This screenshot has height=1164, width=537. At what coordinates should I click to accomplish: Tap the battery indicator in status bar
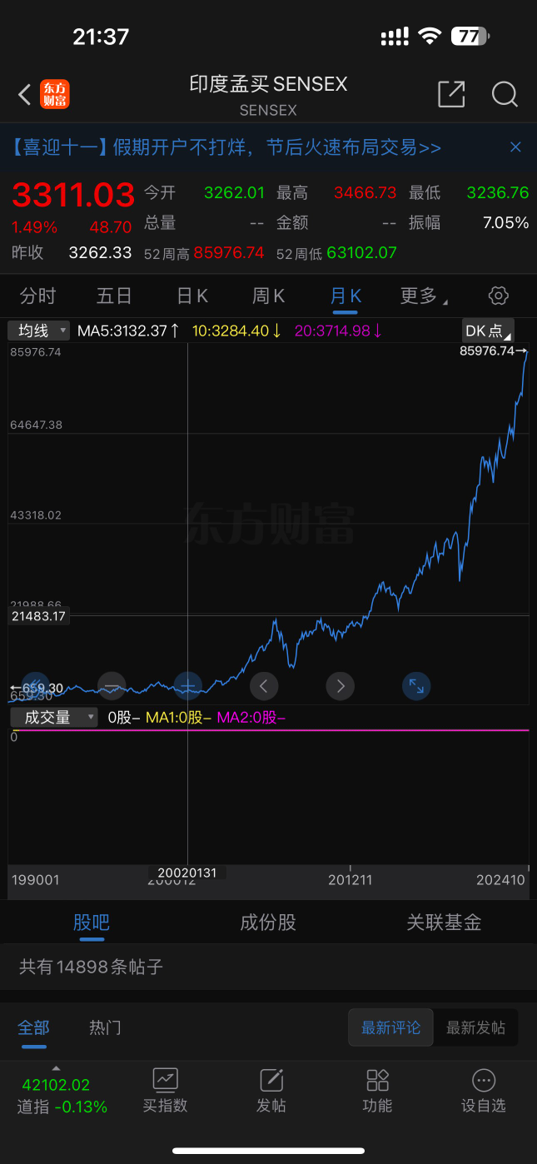tap(470, 36)
